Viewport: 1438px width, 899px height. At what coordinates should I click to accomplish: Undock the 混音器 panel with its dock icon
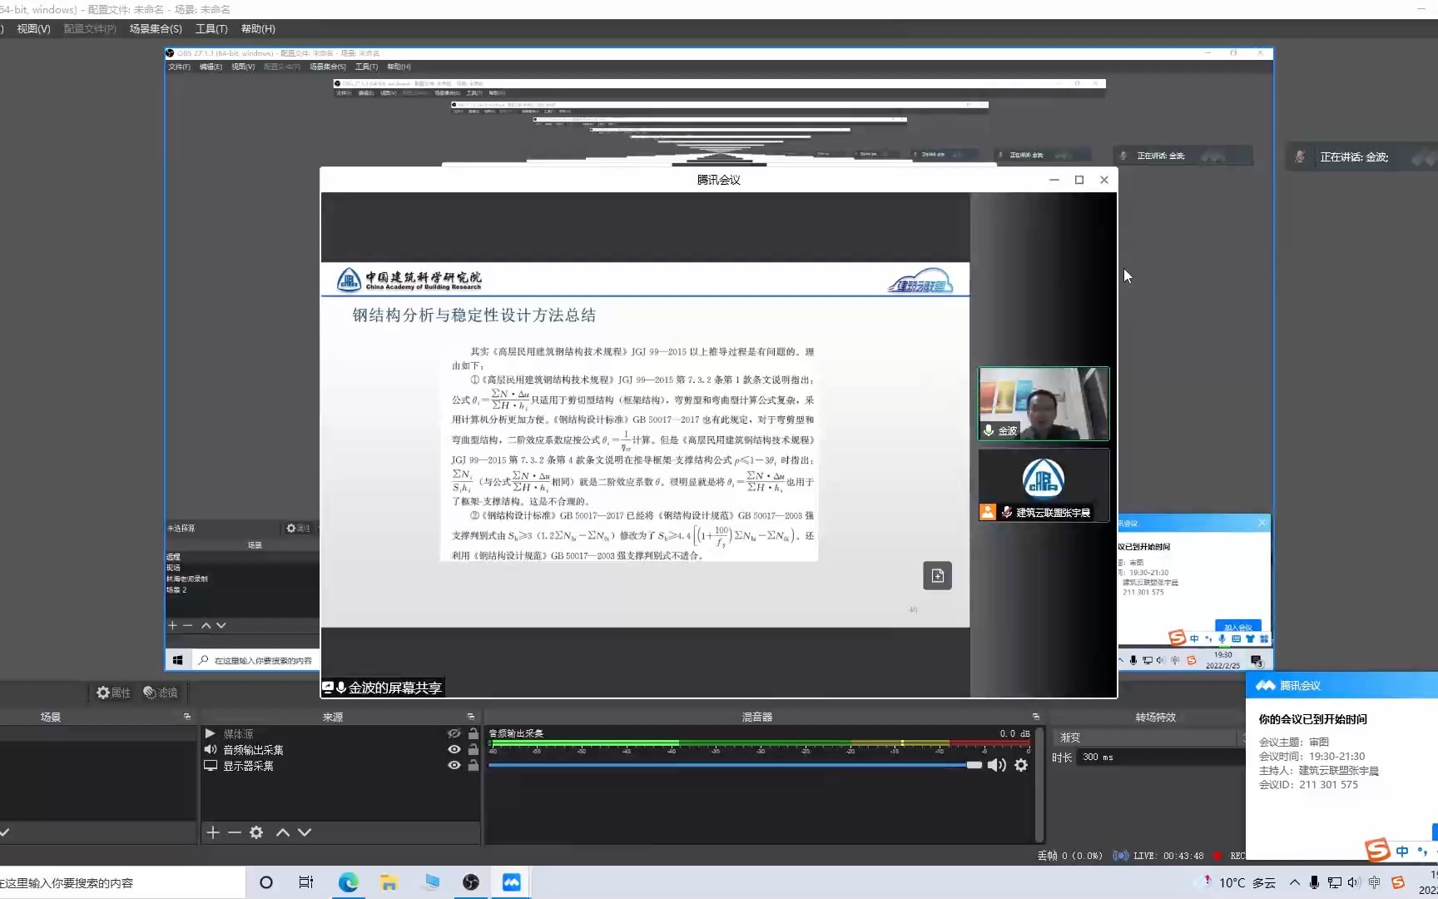[1036, 716]
